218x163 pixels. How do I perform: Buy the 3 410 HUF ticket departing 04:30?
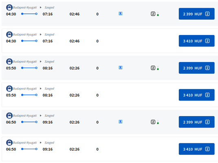(196, 41)
